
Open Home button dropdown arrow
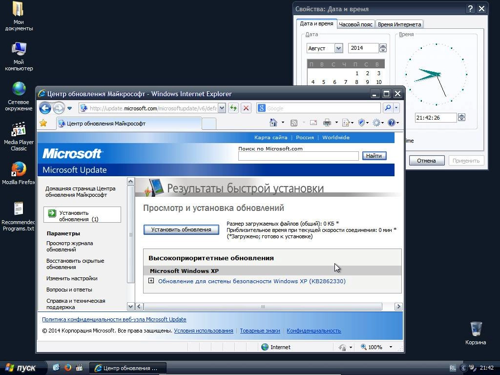(x=283, y=123)
